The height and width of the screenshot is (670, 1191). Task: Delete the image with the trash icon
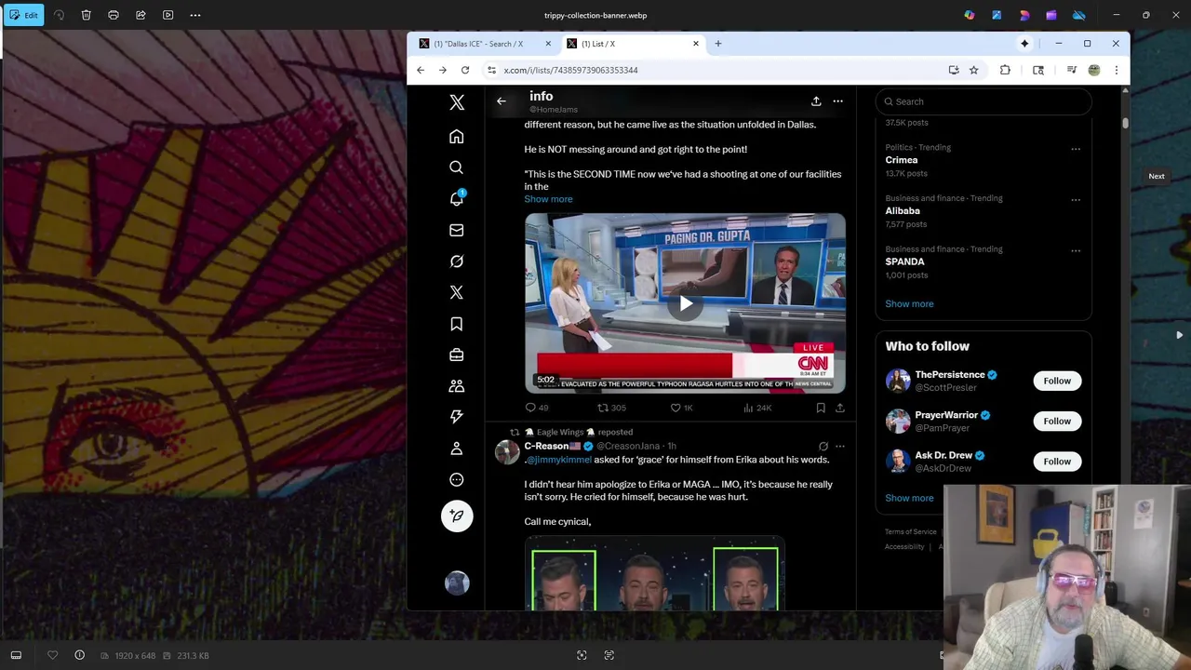tap(86, 15)
